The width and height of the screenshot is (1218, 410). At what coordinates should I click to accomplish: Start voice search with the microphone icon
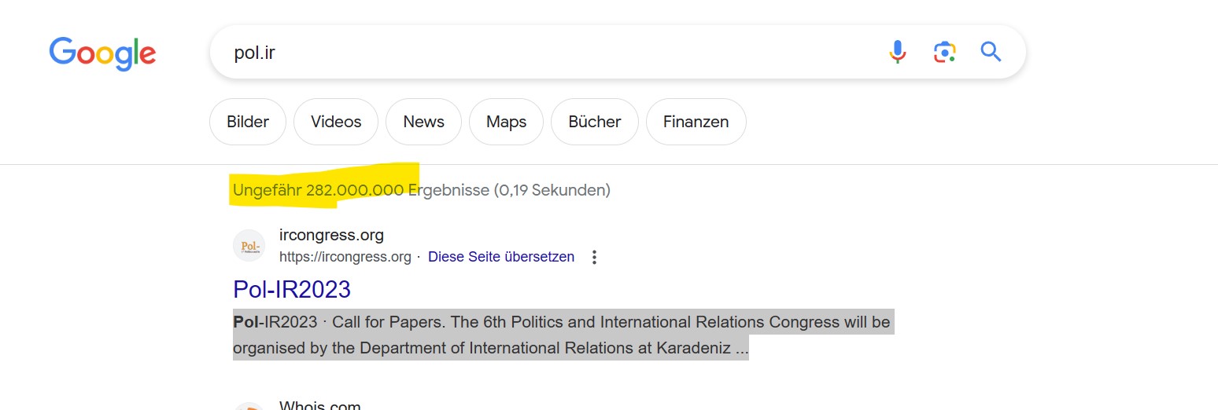898,52
